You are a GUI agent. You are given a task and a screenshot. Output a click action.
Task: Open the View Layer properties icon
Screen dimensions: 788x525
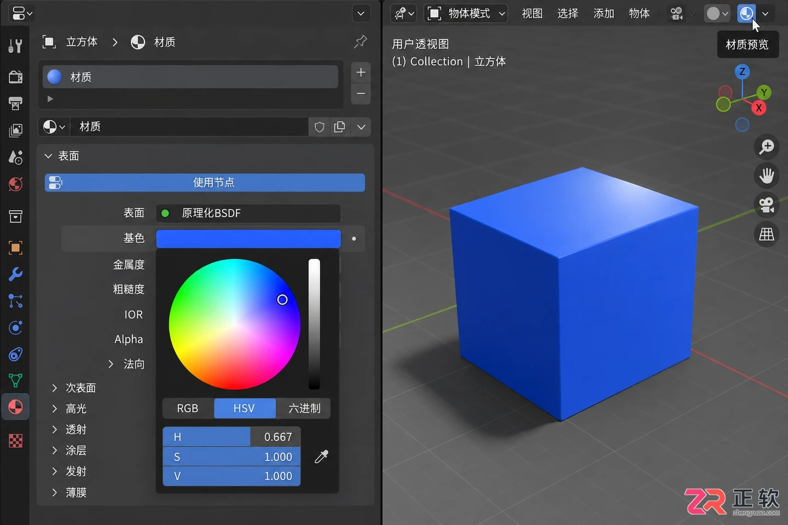click(x=15, y=130)
